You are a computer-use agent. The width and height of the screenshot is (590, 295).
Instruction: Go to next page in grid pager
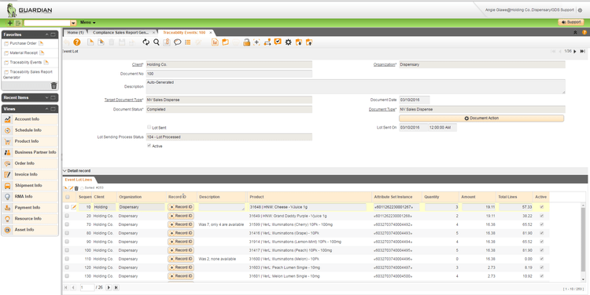tap(109, 287)
